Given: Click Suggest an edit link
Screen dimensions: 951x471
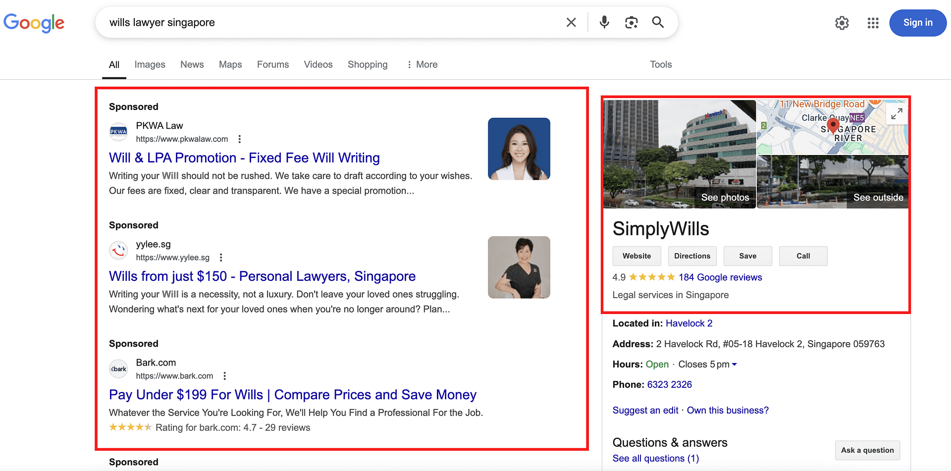Looking at the screenshot, I should pos(645,411).
